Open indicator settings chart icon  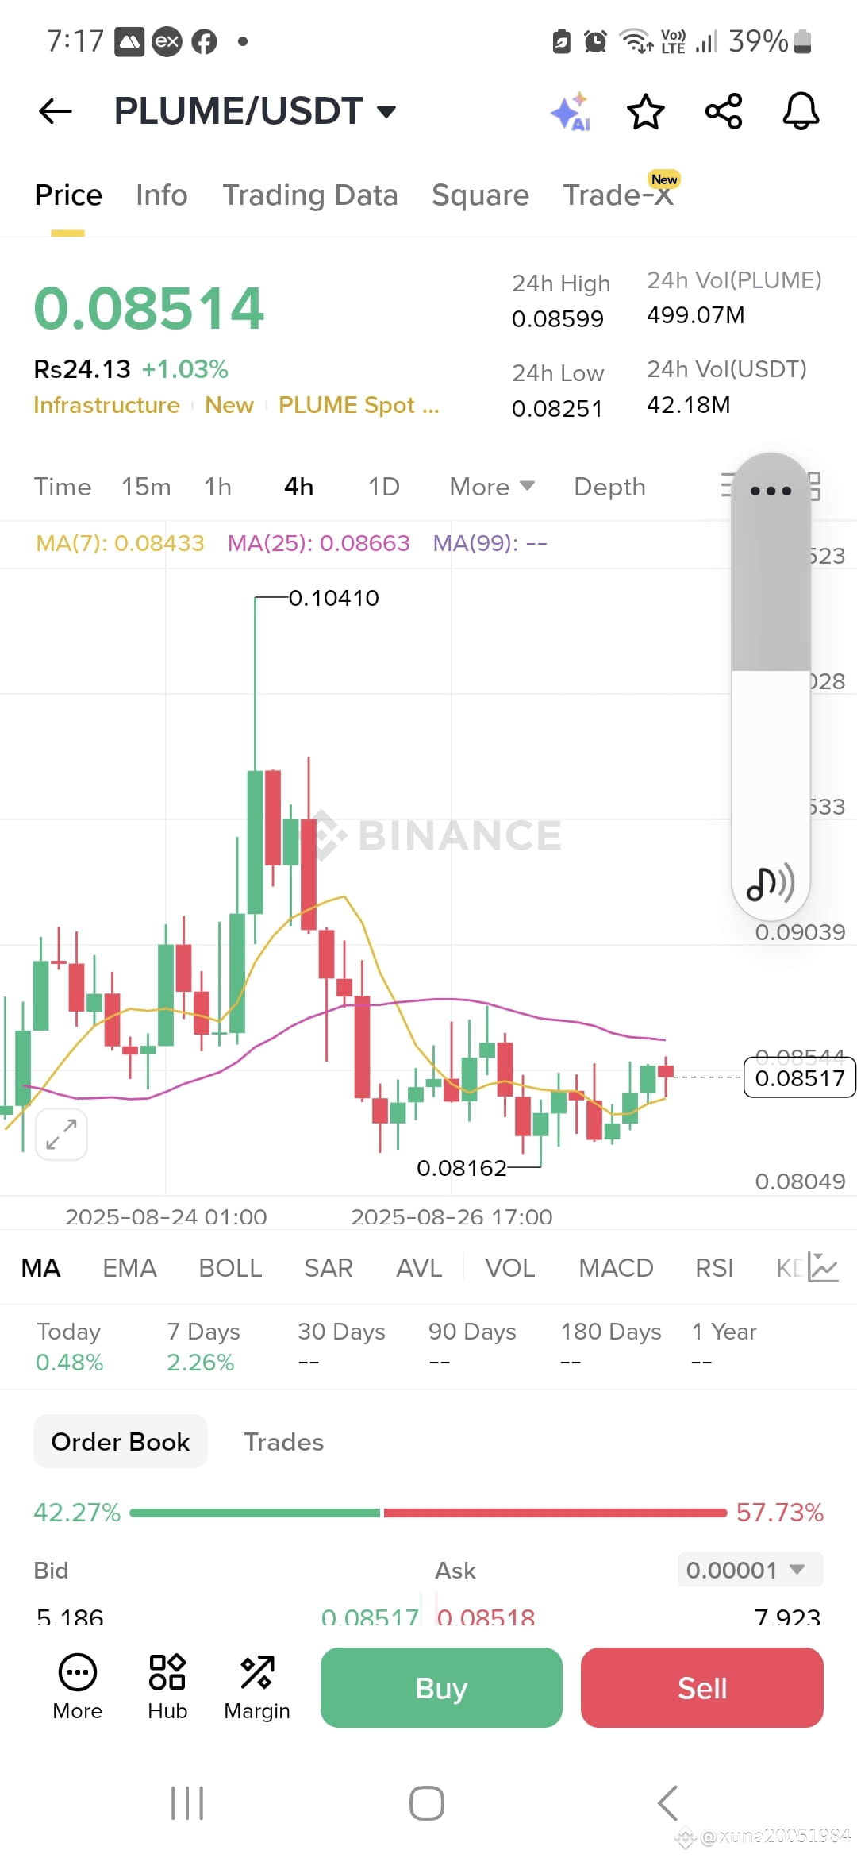(823, 1267)
